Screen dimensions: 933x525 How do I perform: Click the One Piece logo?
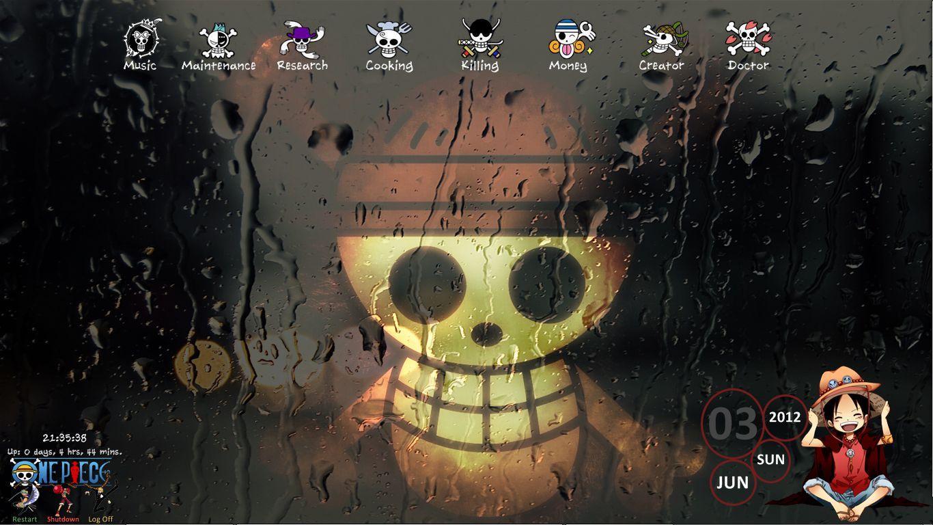pyautogui.click(x=60, y=472)
